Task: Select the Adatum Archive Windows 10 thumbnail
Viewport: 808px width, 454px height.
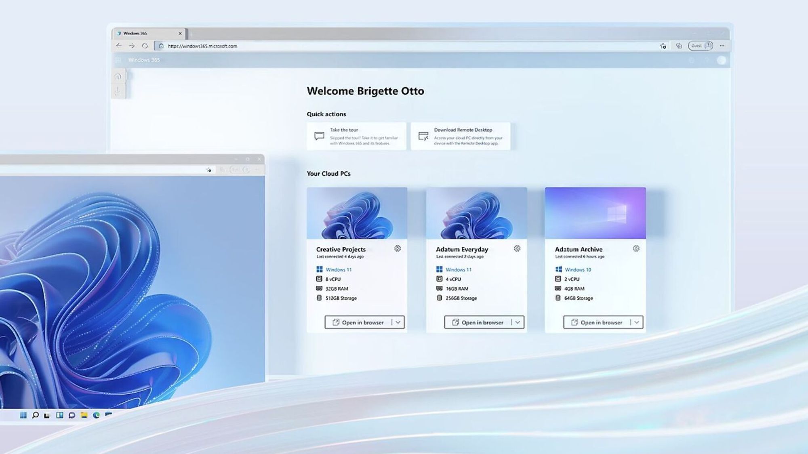Action: pos(595,213)
